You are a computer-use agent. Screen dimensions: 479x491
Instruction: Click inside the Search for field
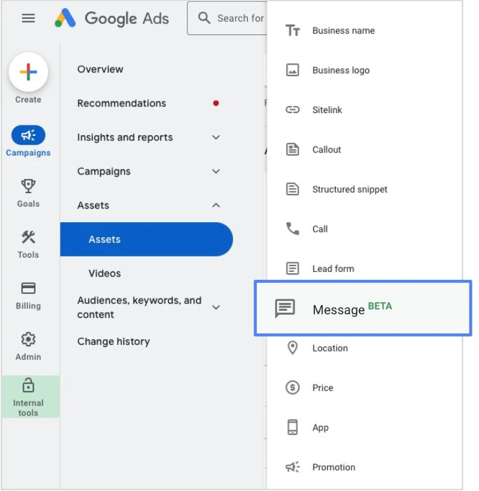[x=227, y=18]
